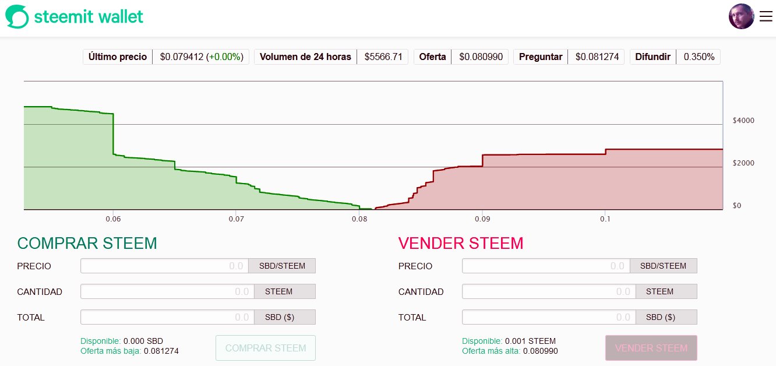This screenshot has width=776, height=366.
Task: Focus the sell TOTAL input field
Action: 549,317
